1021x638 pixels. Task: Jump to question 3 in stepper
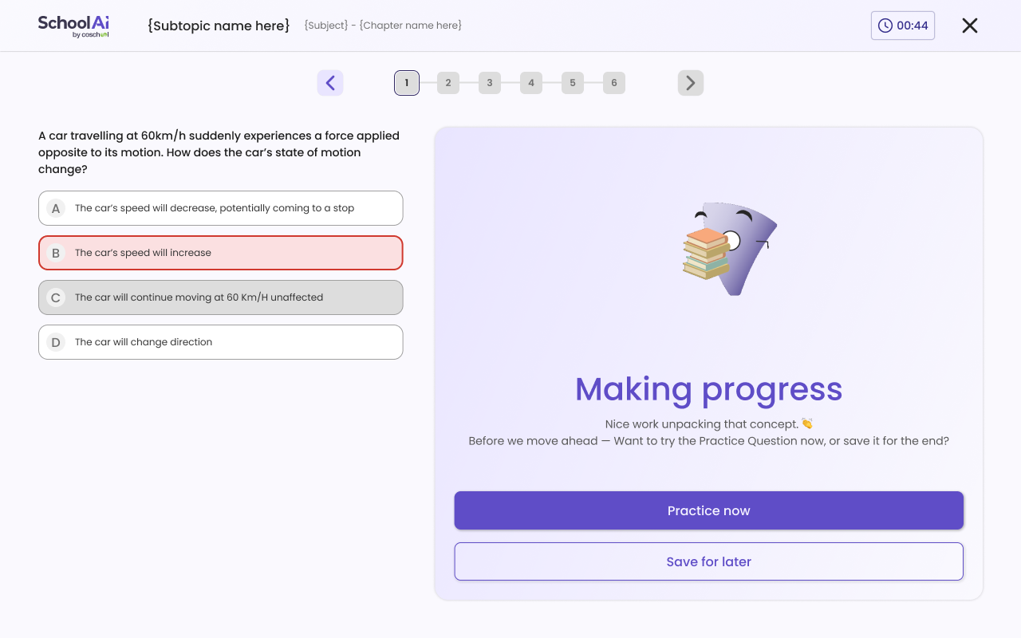[x=490, y=83]
